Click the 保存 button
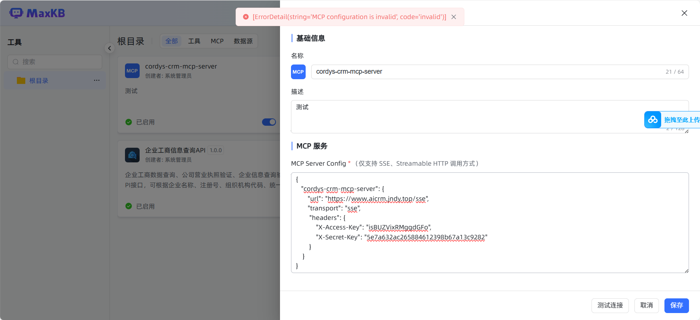Image resolution: width=700 pixels, height=320 pixels. [676, 305]
